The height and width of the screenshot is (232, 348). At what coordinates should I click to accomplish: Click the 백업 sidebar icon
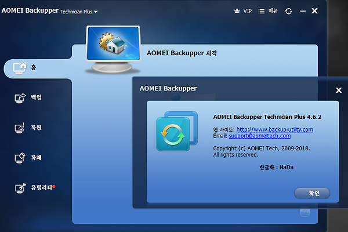click(20, 98)
